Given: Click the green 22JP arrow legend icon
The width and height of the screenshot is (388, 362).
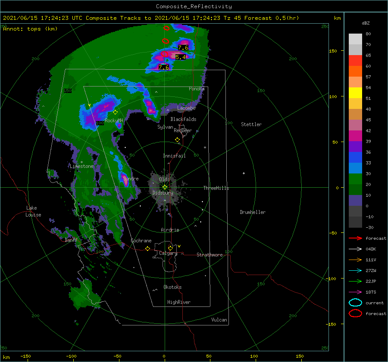Looking at the screenshot, I should tap(355, 281).
